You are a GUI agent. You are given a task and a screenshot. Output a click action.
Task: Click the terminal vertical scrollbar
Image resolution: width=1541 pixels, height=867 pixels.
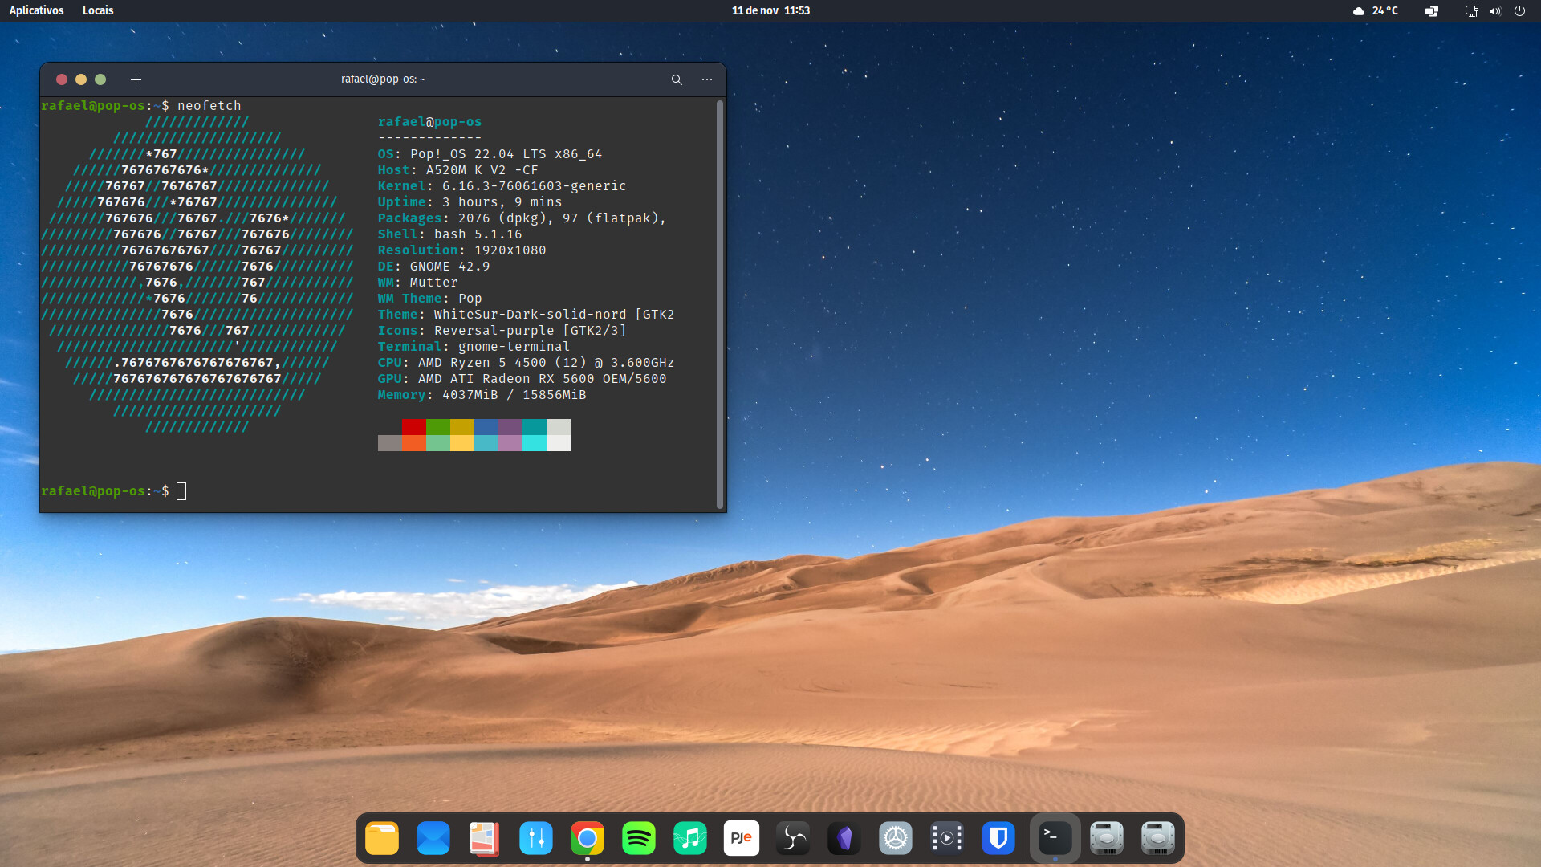(x=719, y=303)
